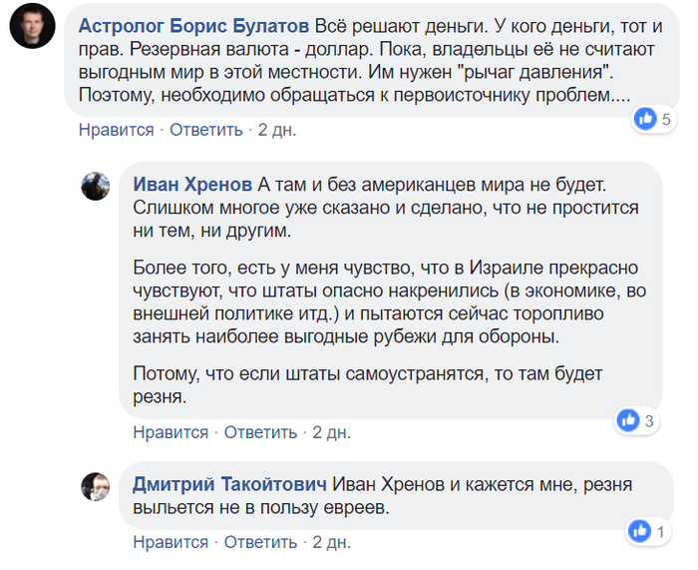Click the like icon with 3 reactions
Viewport: 698px width, 570px height.
628,420
